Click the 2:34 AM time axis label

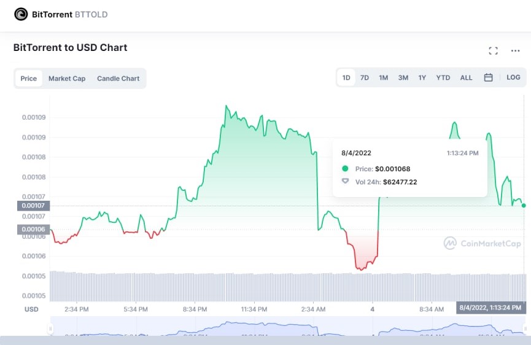[x=313, y=309]
